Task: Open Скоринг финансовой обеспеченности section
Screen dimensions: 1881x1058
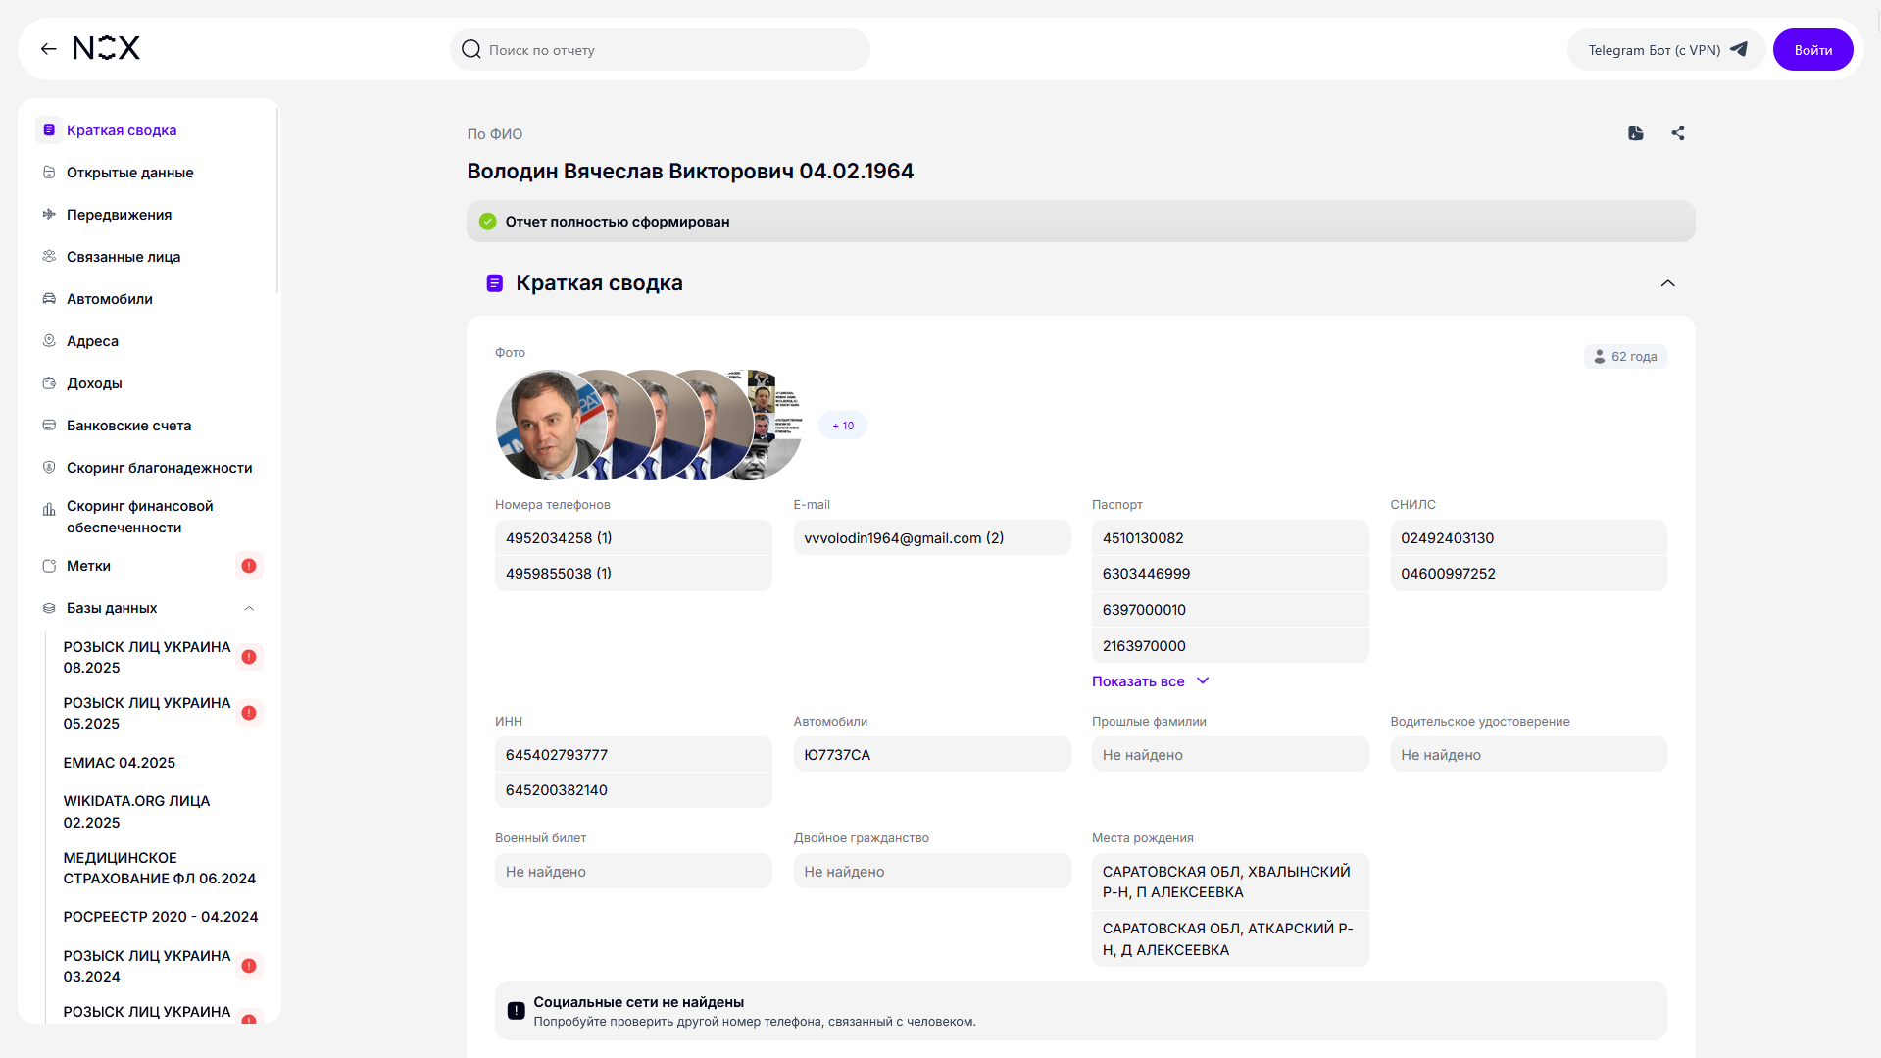Action: [139, 517]
